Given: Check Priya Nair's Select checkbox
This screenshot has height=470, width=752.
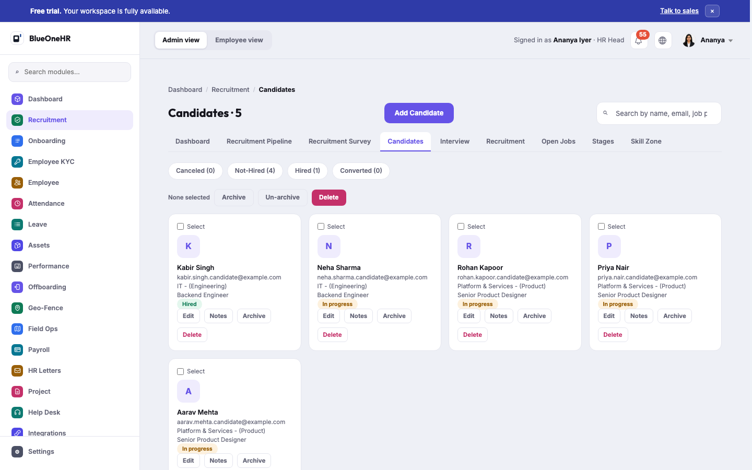Looking at the screenshot, I should 601,227.
